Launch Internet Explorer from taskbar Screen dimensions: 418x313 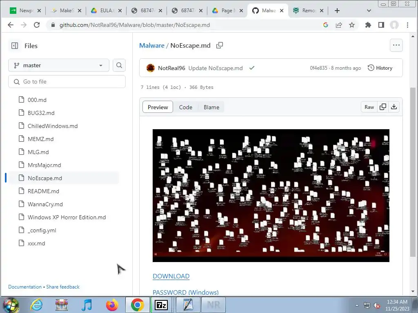[x=36, y=305]
